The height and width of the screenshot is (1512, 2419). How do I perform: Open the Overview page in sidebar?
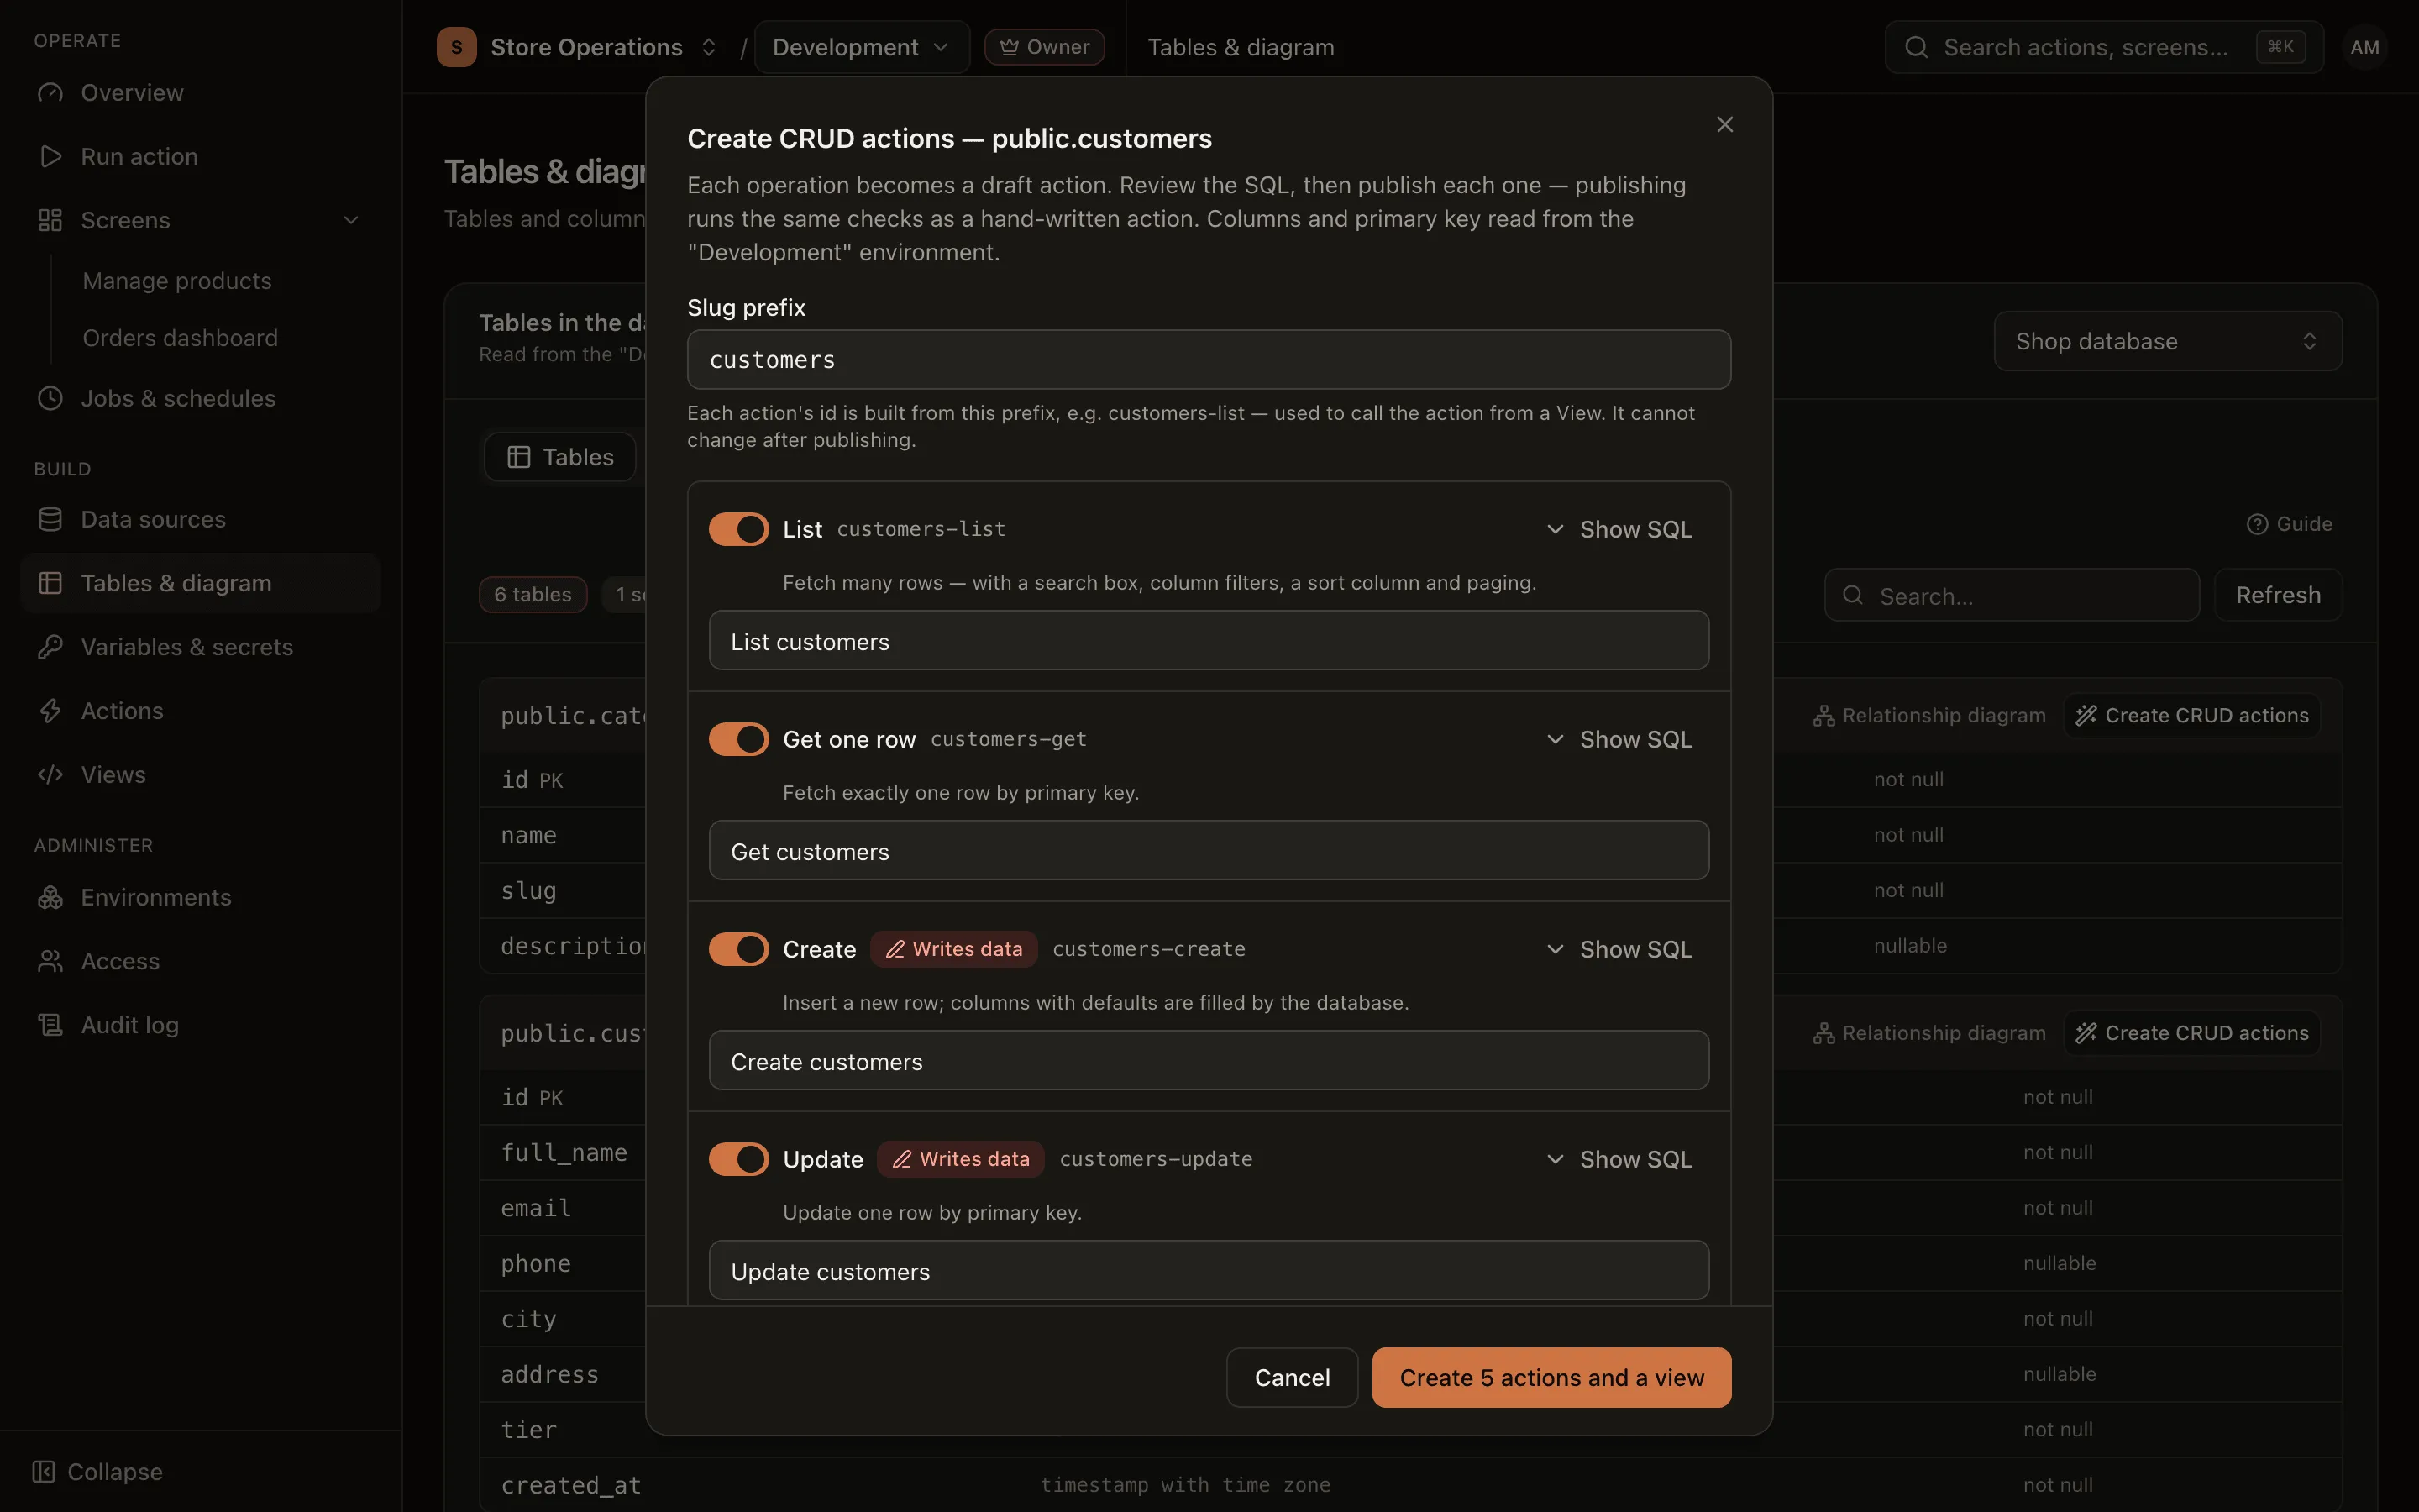point(200,92)
